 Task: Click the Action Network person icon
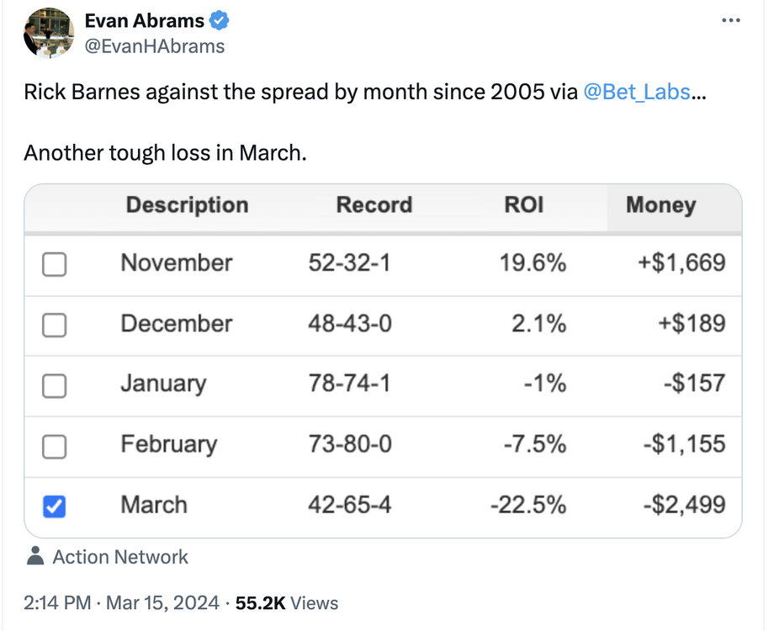tap(35, 556)
